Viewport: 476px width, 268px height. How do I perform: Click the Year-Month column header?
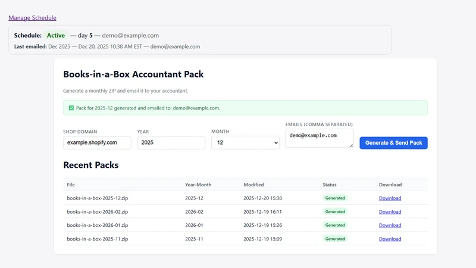click(198, 185)
